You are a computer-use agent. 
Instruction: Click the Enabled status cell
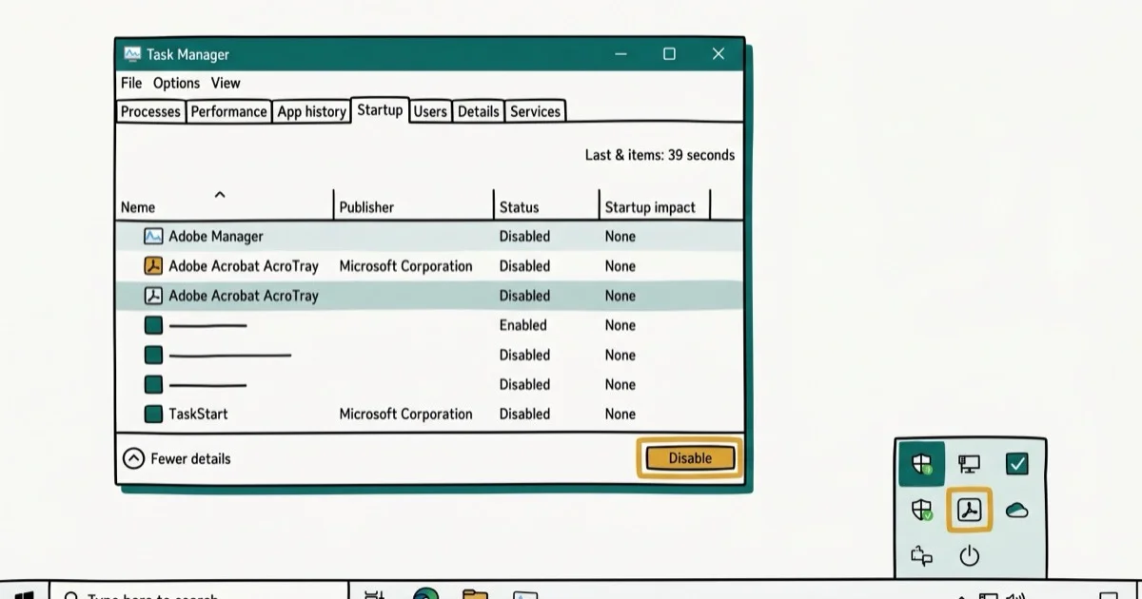[523, 325]
